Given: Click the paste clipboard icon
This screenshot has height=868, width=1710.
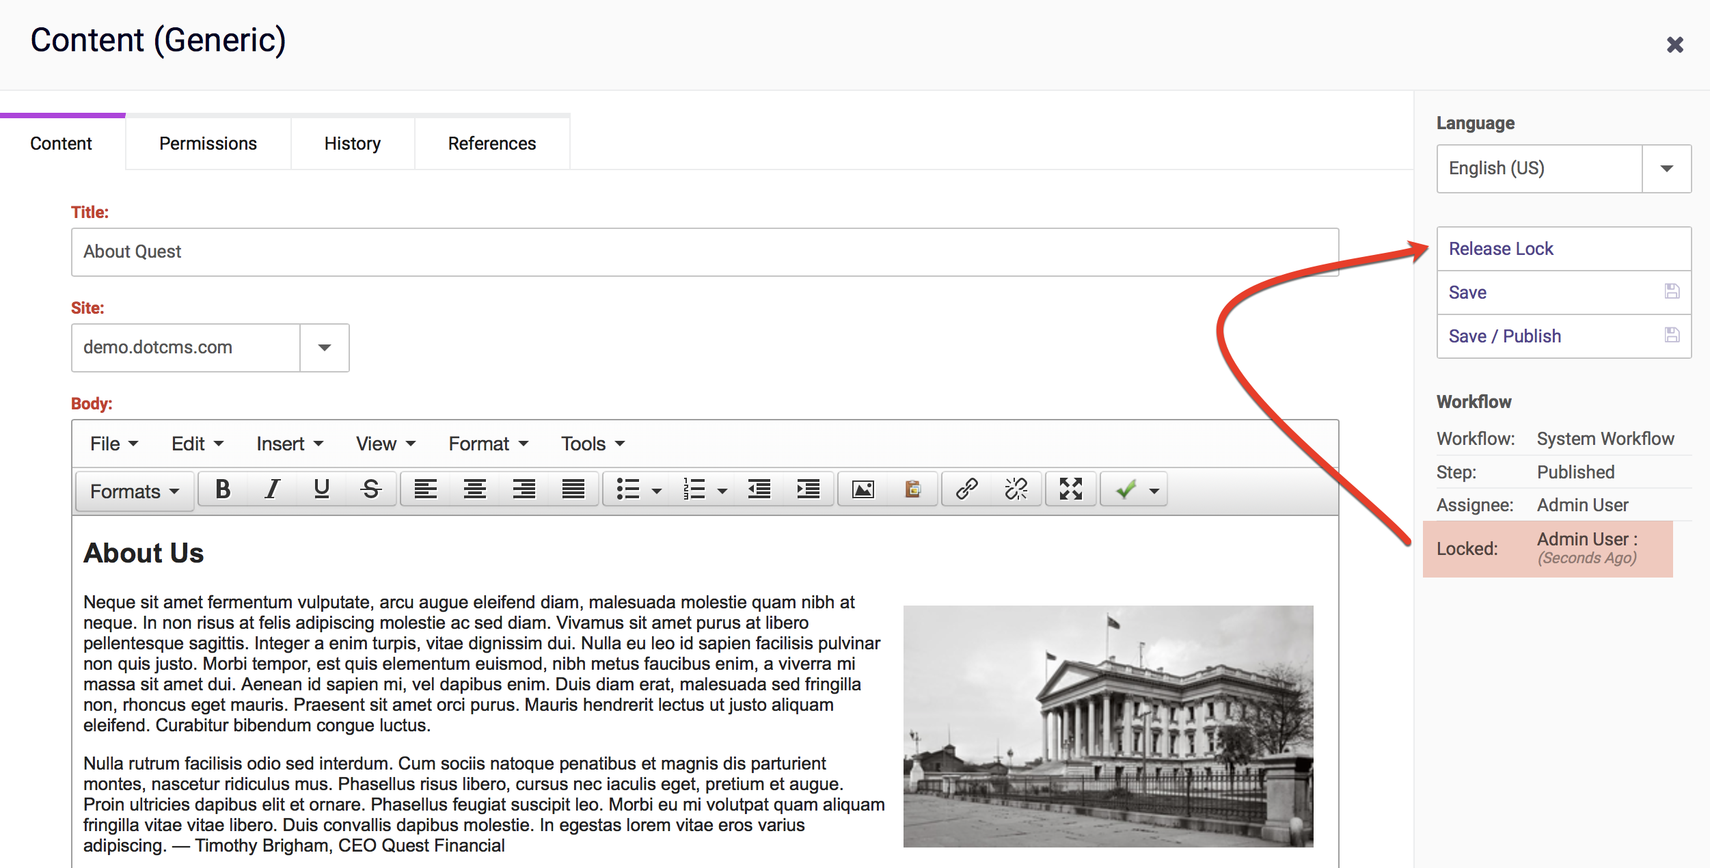Looking at the screenshot, I should point(912,489).
